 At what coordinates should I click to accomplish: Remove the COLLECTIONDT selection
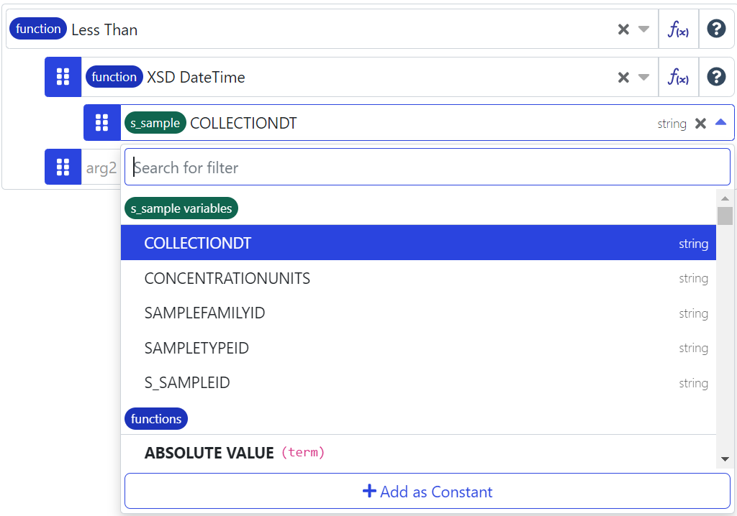point(700,124)
